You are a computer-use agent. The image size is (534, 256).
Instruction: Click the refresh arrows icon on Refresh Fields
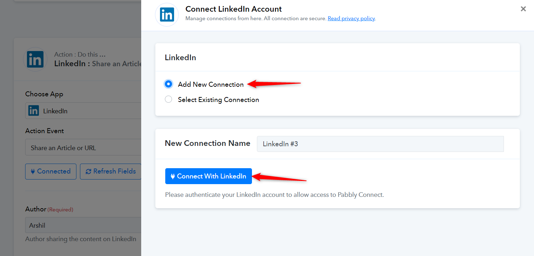[88, 171]
